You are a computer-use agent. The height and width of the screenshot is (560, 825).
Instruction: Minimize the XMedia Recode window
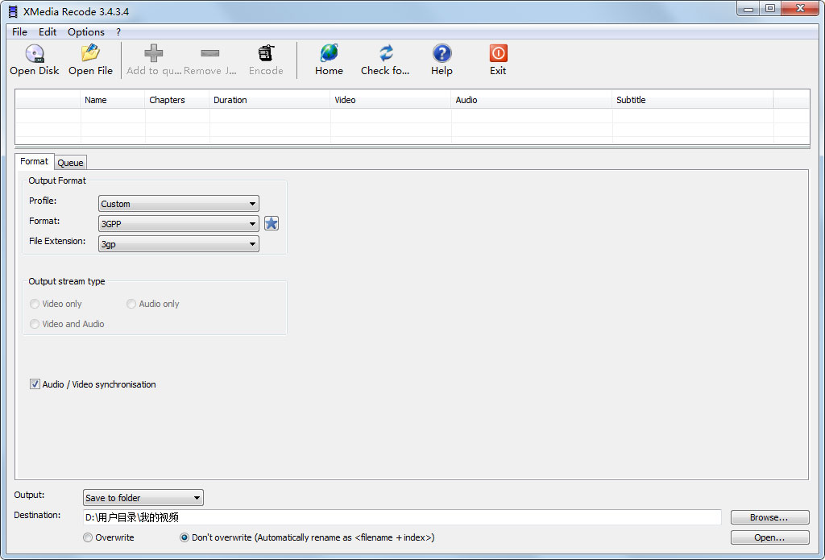(748, 9)
